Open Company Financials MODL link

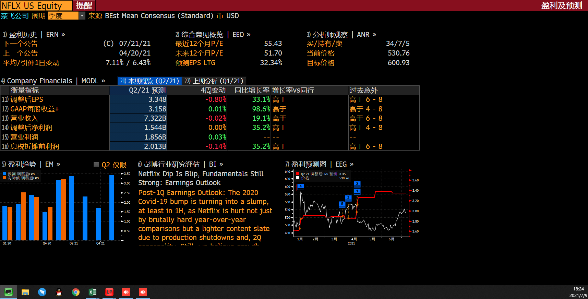point(53,81)
